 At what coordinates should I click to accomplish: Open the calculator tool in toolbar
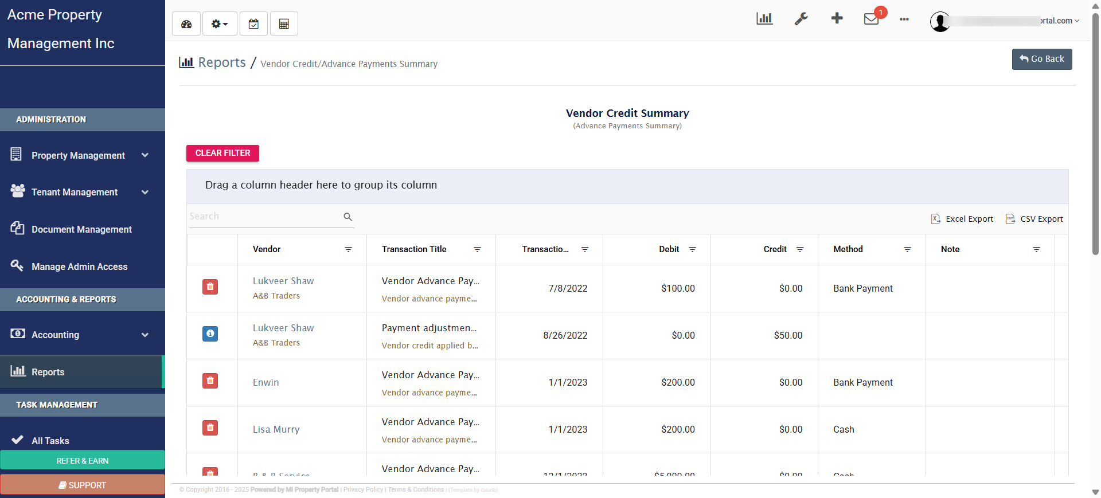(284, 24)
